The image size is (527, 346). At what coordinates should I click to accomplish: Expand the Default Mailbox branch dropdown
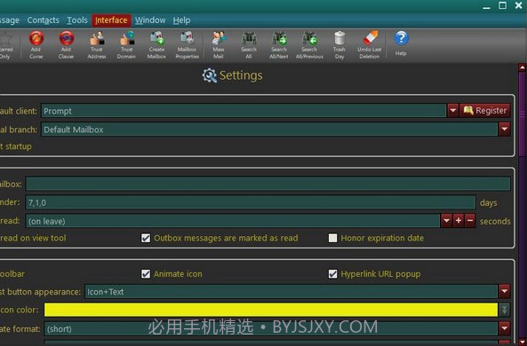(505, 130)
